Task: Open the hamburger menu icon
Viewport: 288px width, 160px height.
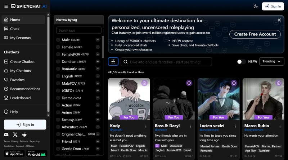Action: 5,6
